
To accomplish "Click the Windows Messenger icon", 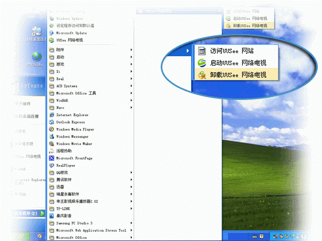I will click(52, 137).
